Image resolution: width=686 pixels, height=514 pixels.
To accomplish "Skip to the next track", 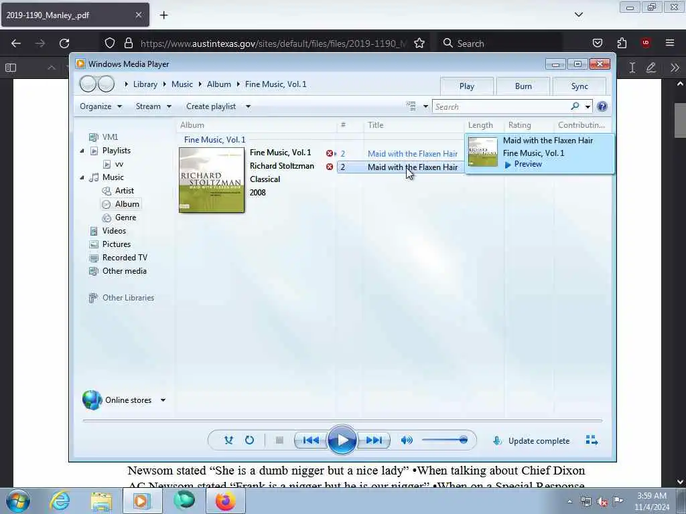I will tap(374, 440).
